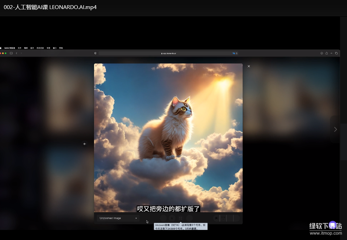Click the privacy shield icon in Safari
This screenshot has width=347, height=240.
click(x=95, y=53)
